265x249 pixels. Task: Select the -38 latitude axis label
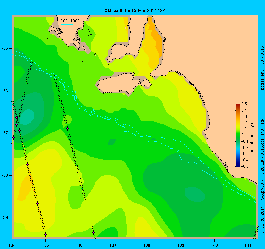coord(5,175)
